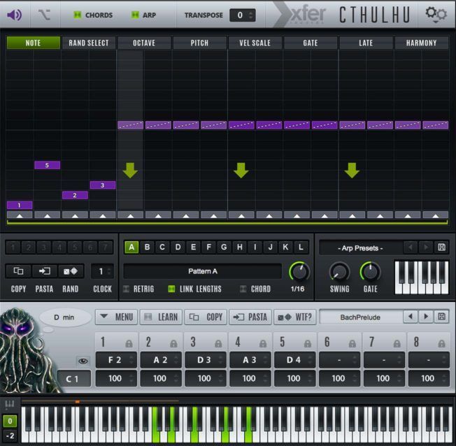456x446 pixels.
Task: Click the routing icon beside the speaker
Action: [45, 15]
